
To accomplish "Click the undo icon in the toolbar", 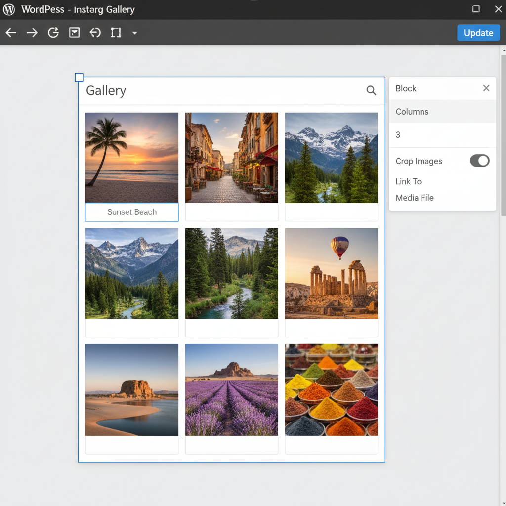I will [95, 33].
